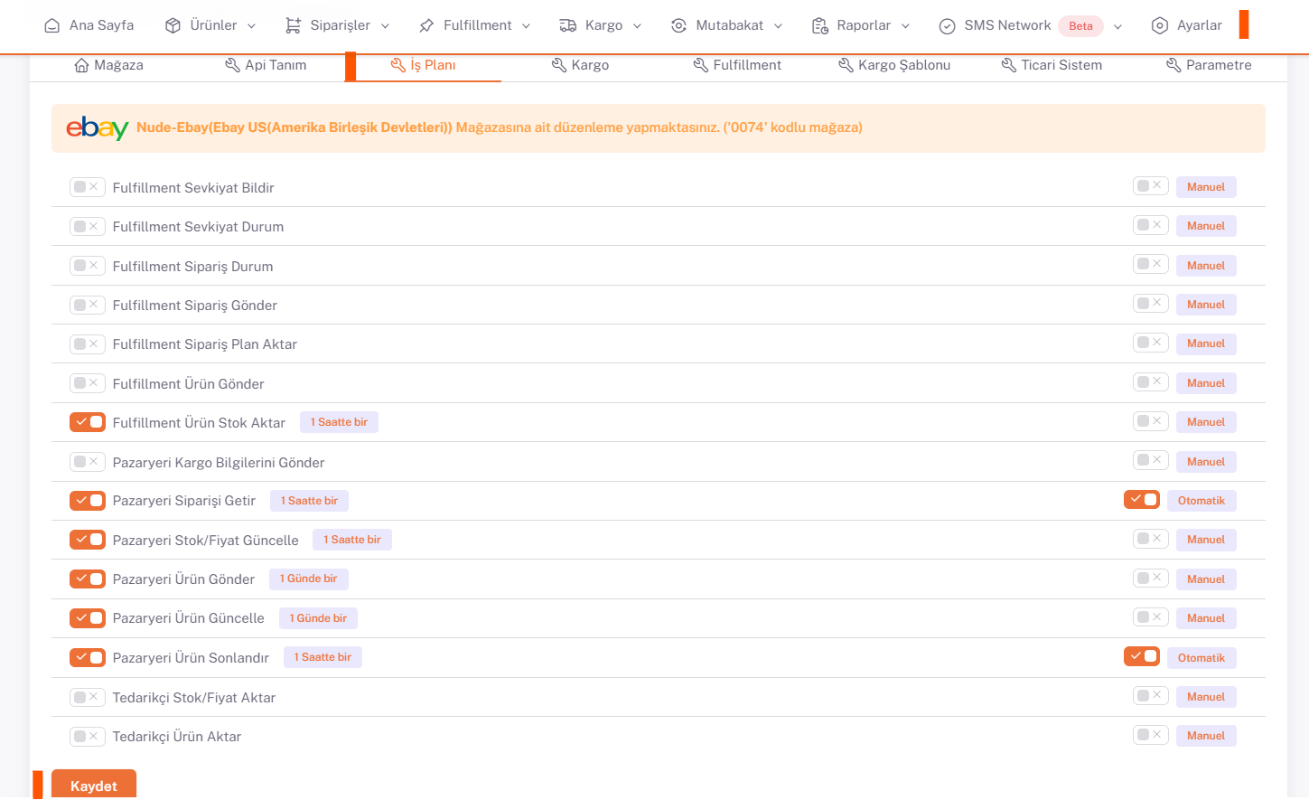Click the Beta badge next to SMS Network

click(x=1080, y=26)
